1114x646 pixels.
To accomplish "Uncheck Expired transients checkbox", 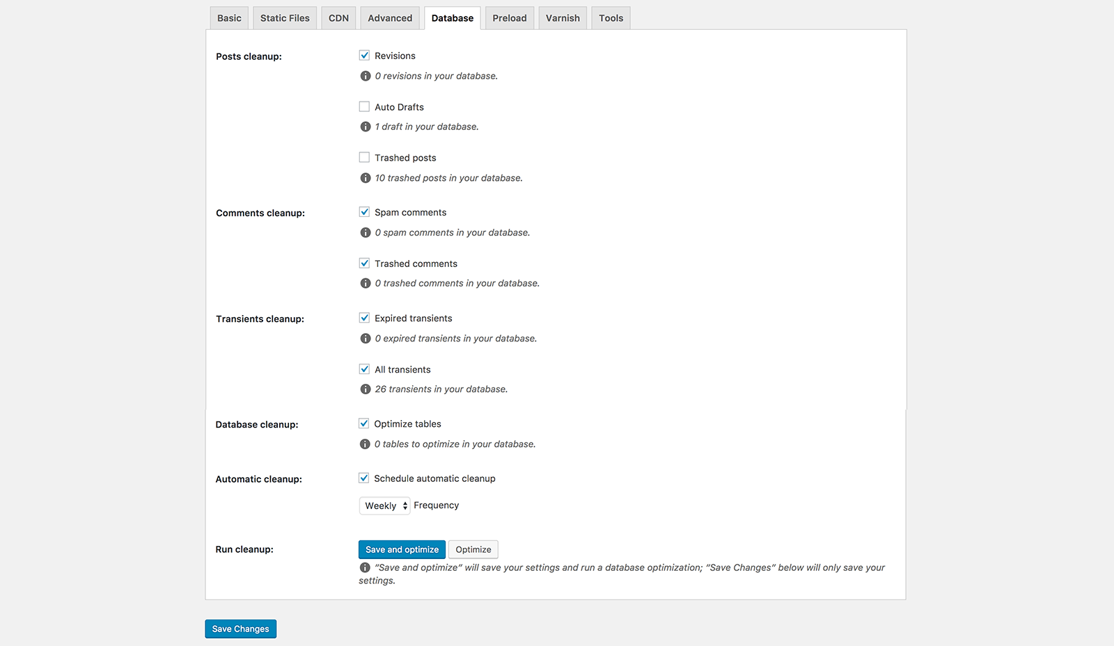I will point(364,318).
